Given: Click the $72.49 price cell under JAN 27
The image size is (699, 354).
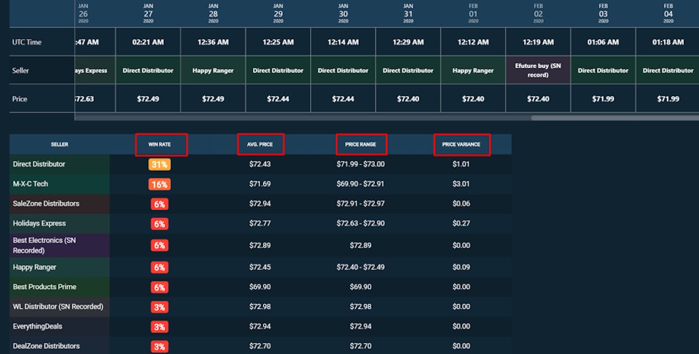Looking at the screenshot, I should point(148,99).
